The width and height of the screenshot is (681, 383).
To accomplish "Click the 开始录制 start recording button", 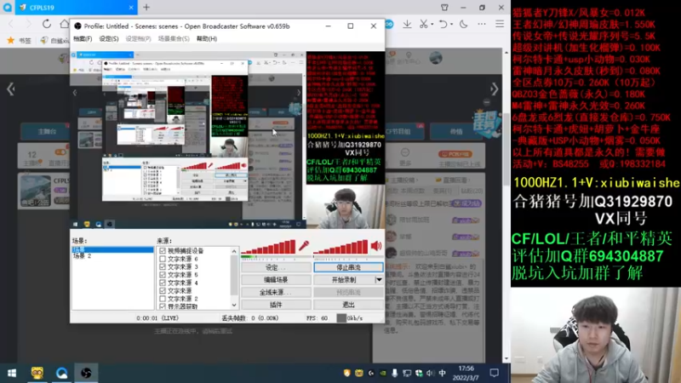I will pyautogui.click(x=344, y=280).
